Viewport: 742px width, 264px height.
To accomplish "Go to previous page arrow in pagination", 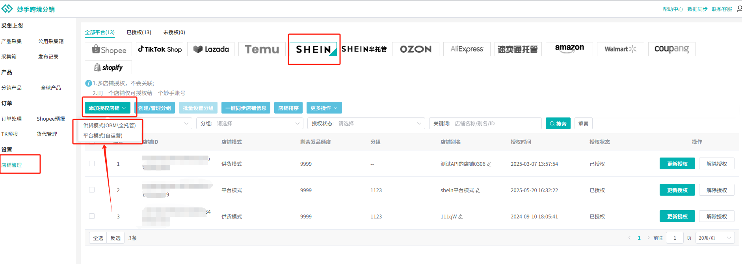I will click(x=629, y=238).
